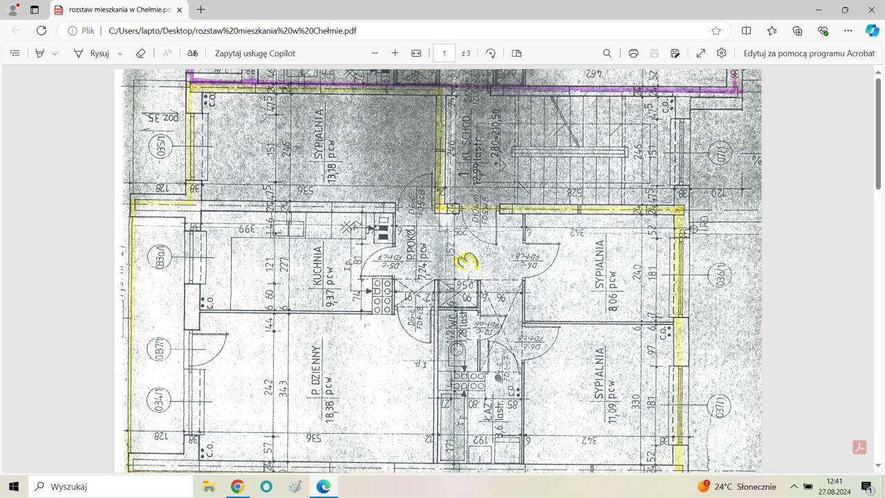
Task: Click Edytuj za pomocą programu Acrobat
Action: 809,53
